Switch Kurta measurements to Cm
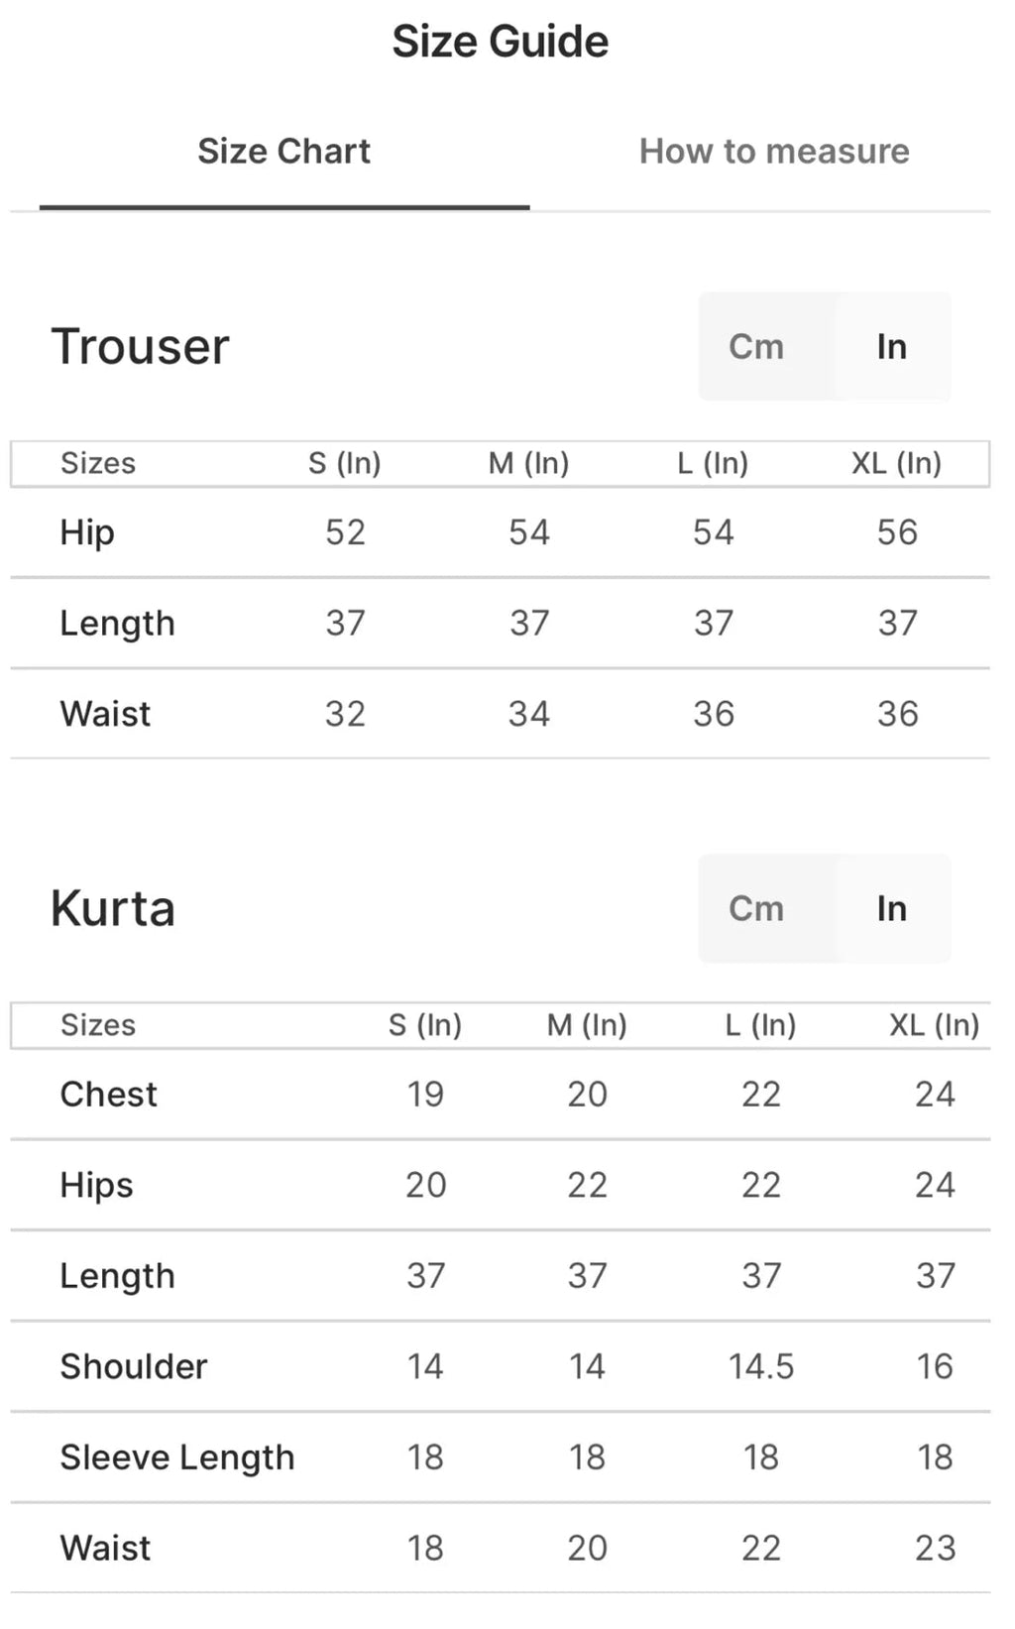Image resolution: width=1015 pixels, height=1629 pixels. click(756, 908)
